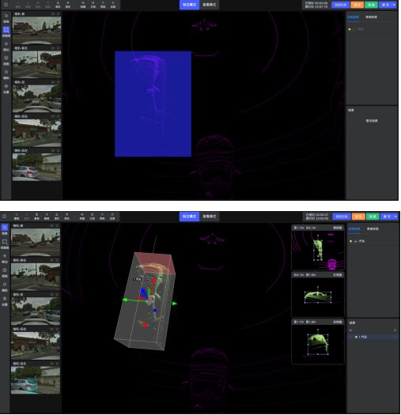The height and width of the screenshot is (415, 401).
Task: Click green button in top screenshot header
Action: coord(371,5)
